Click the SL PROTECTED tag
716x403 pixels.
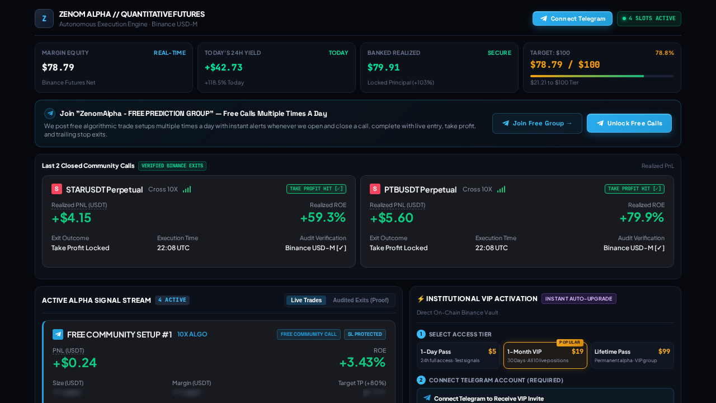(365, 334)
